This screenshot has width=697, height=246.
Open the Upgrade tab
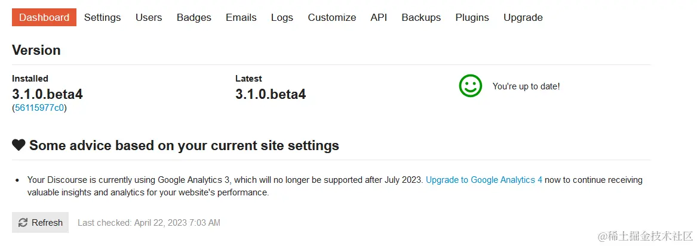(523, 17)
